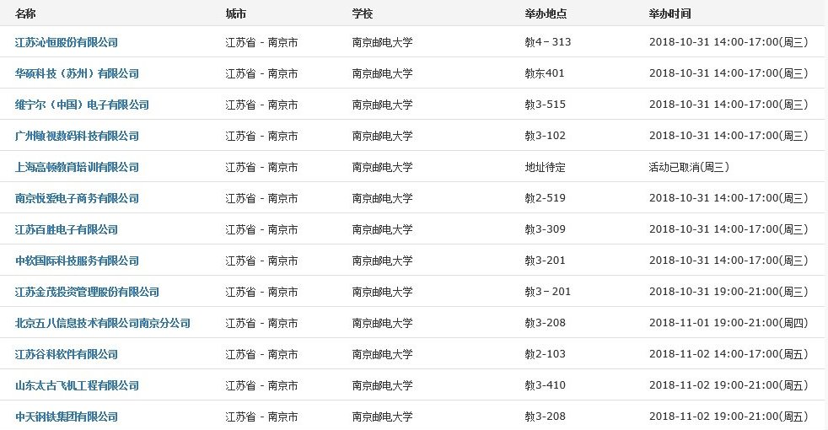
Task: Click the 举办时间 column header
Action: (x=670, y=14)
